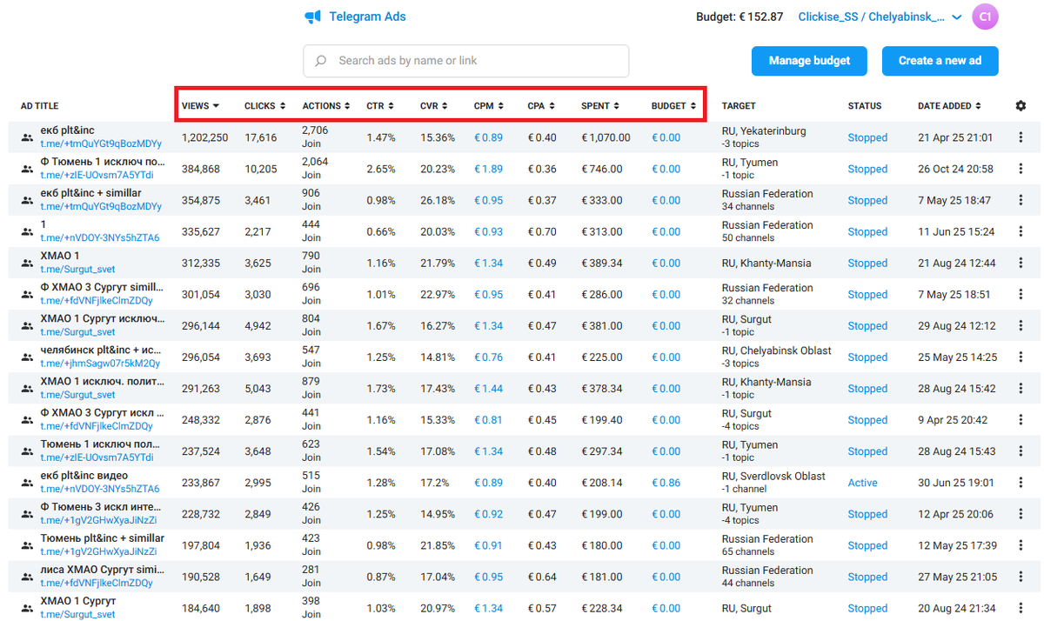This screenshot has height=621, width=1044.
Task: Click the audience icon next to "лиса ХМАО Сургут" ad
Action: click(26, 577)
